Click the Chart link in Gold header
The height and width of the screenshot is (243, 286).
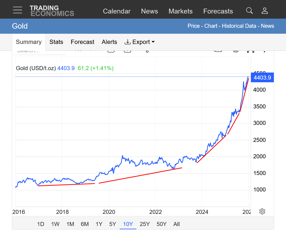tap(211, 26)
